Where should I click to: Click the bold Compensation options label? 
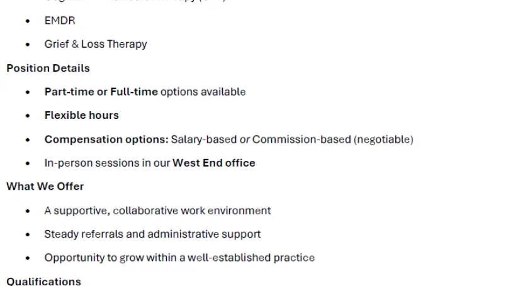(106, 139)
